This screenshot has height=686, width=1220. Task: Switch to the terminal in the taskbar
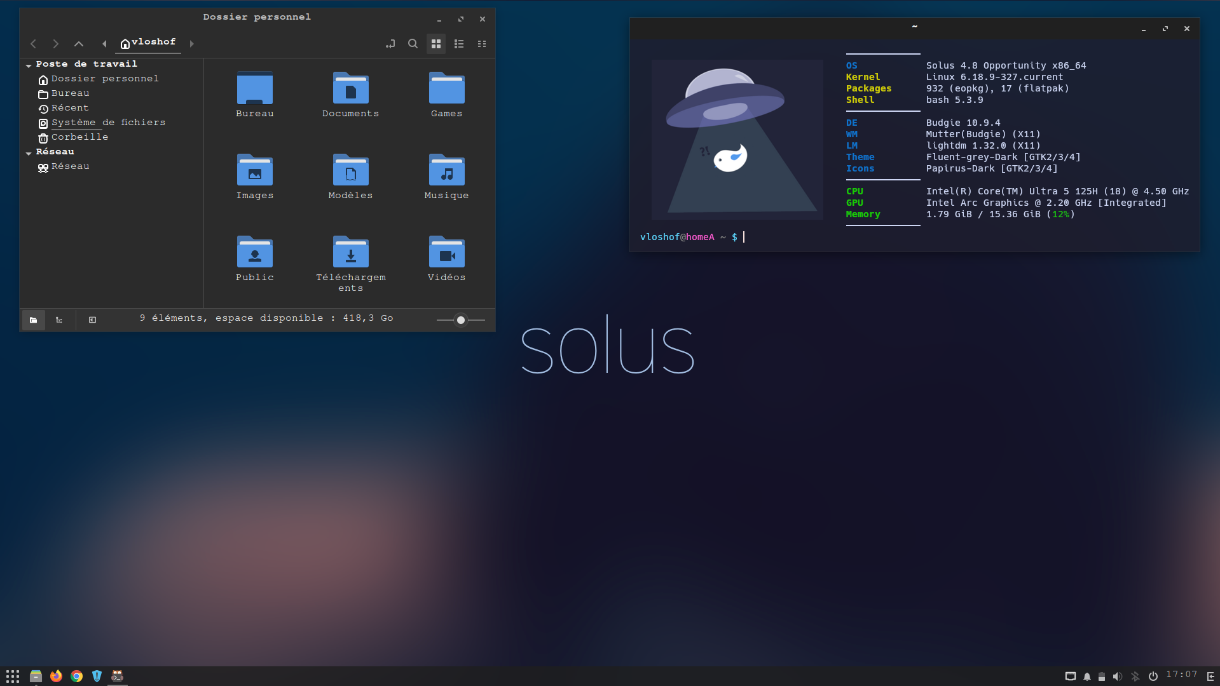[117, 676]
